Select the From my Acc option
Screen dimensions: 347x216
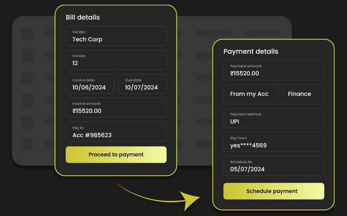250,94
